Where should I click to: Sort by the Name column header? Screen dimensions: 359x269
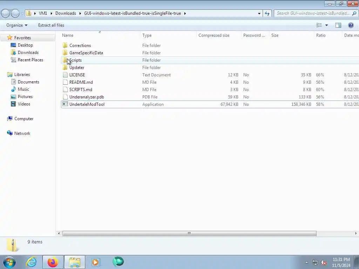[x=101, y=35]
